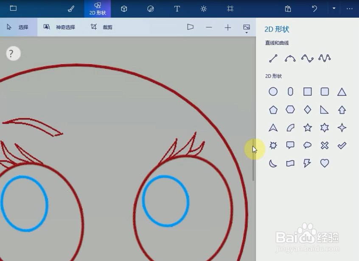Pick the checkmark shape
The width and height of the screenshot is (359, 261).
click(x=342, y=146)
